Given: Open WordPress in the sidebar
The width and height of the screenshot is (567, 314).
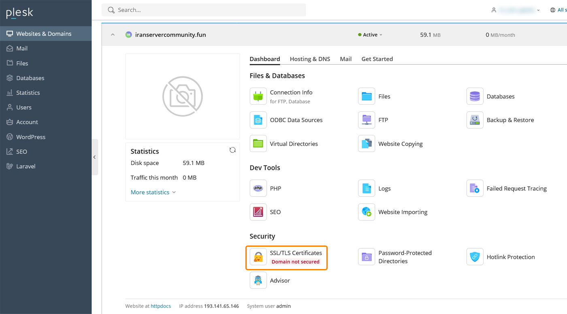Looking at the screenshot, I should [30, 137].
